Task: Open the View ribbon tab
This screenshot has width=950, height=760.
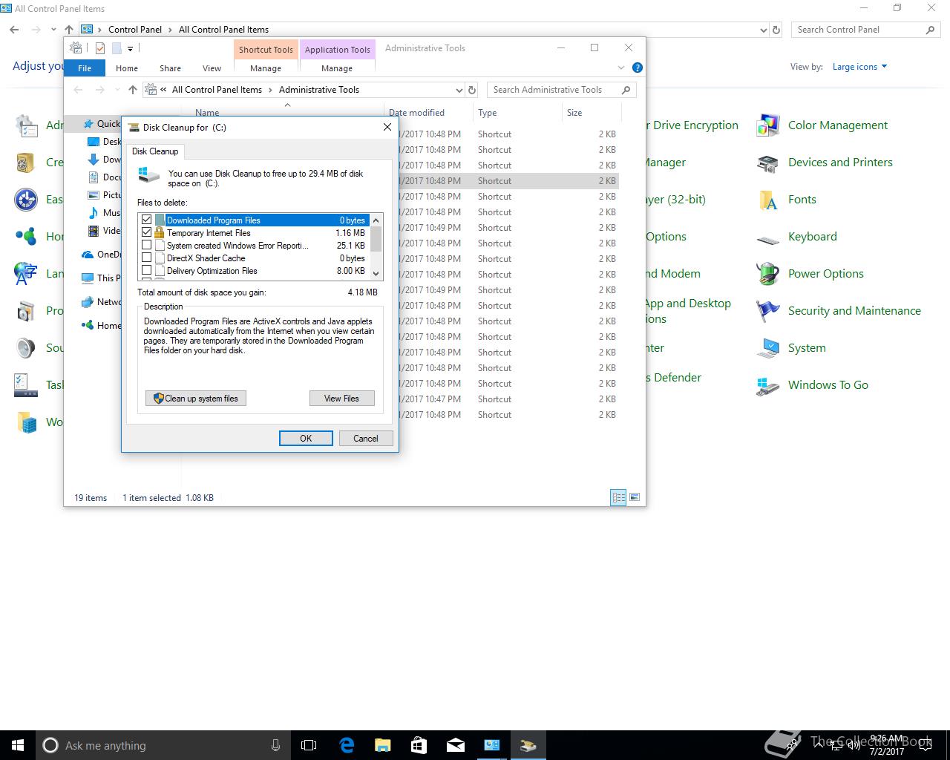Action: click(x=212, y=68)
